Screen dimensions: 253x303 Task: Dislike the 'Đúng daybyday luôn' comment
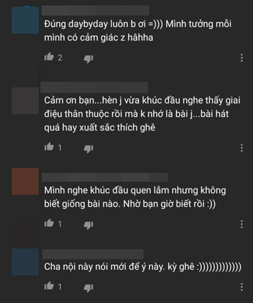click(x=89, y=59)
